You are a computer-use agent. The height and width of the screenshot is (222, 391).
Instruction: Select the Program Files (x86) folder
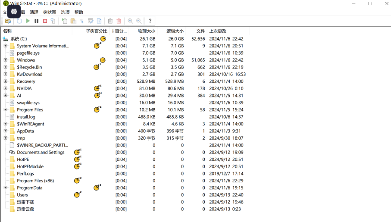click(35, 181)
